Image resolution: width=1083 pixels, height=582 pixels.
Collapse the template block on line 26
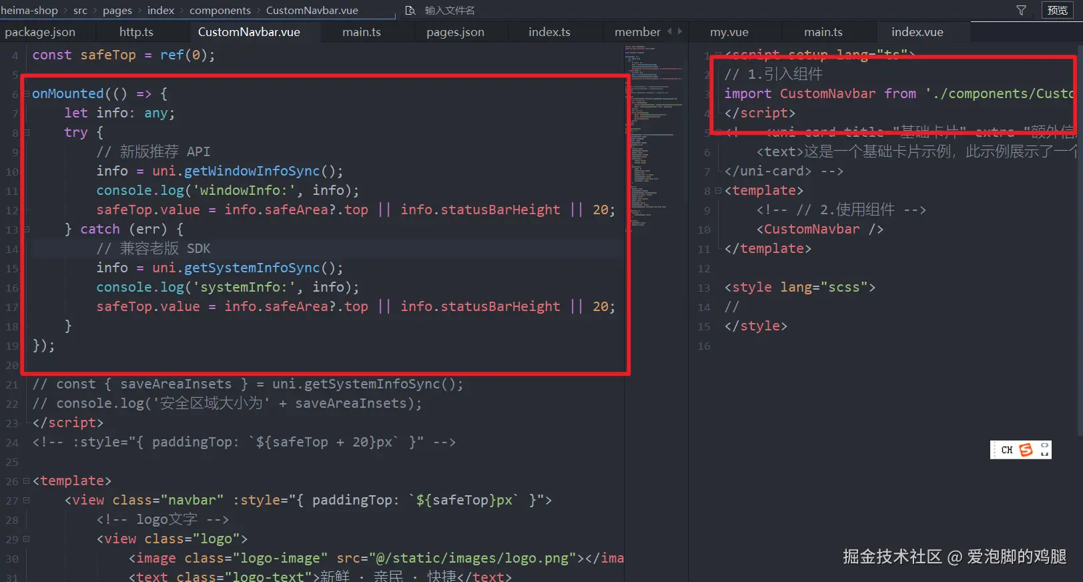coord(27,481)
